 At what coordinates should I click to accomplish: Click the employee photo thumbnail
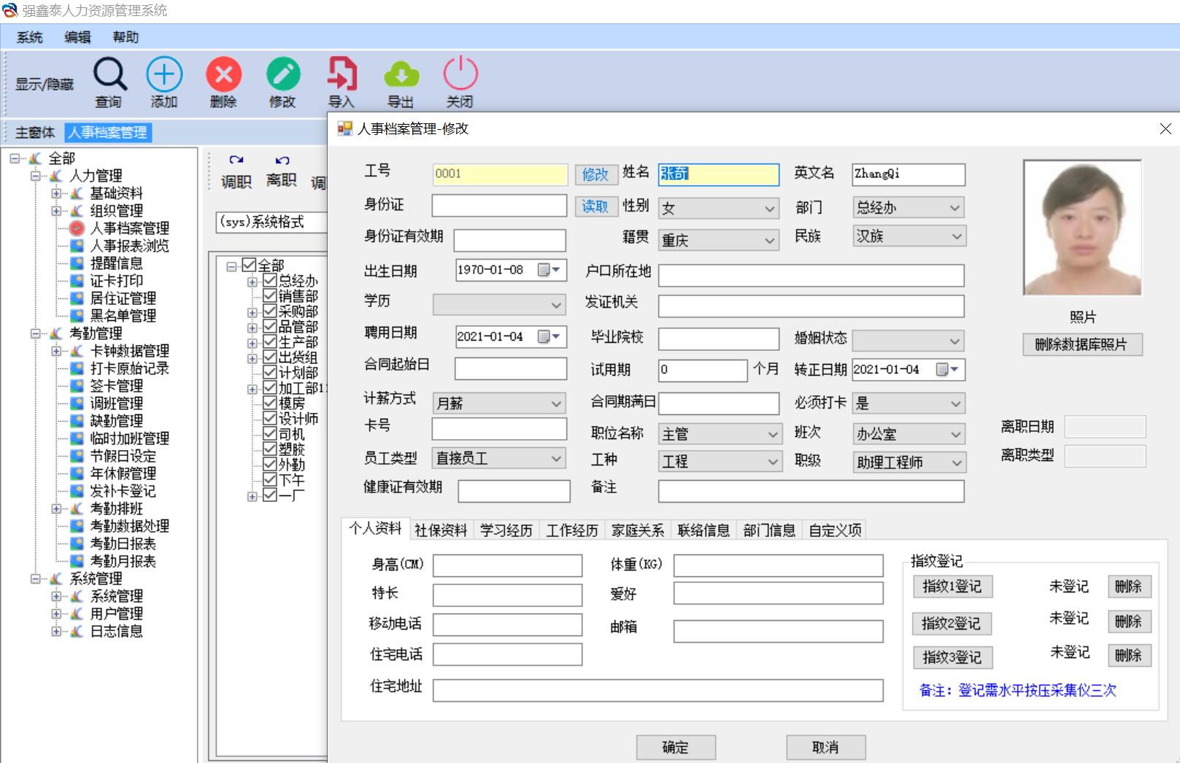tap(1082, 226)
